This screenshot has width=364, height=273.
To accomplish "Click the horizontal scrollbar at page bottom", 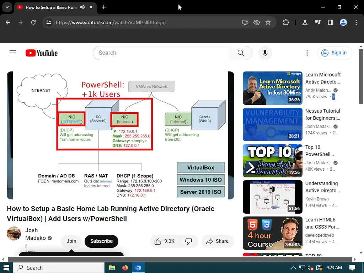I will coord(180,259).
